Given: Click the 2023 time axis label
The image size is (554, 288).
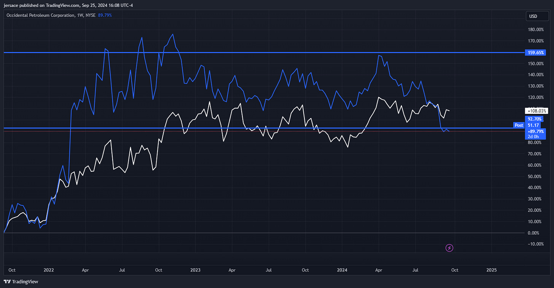Looking at the screenshot, I should pyautogui.click(x=195, y=270).
